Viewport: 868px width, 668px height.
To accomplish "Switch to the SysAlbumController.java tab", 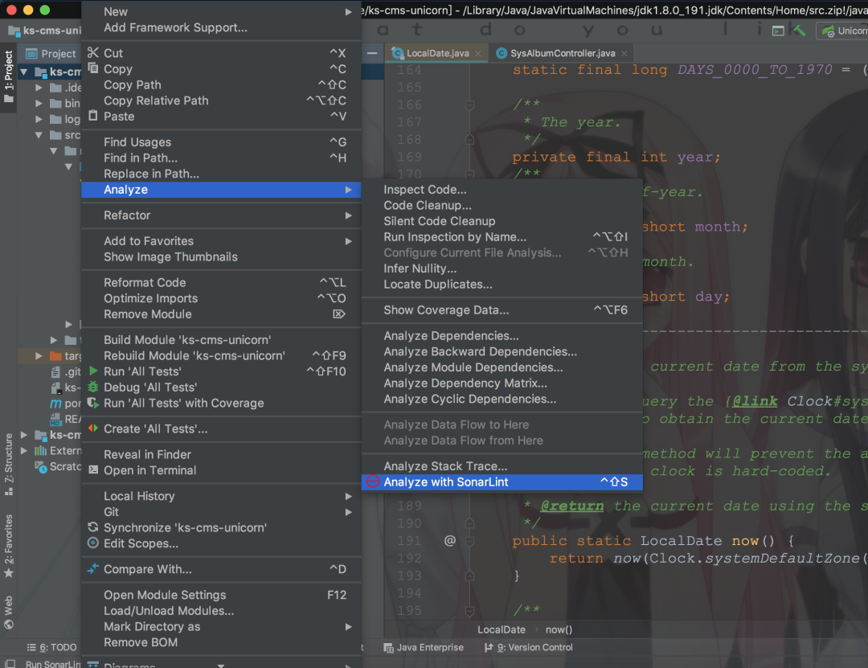I will coord(562,53).
